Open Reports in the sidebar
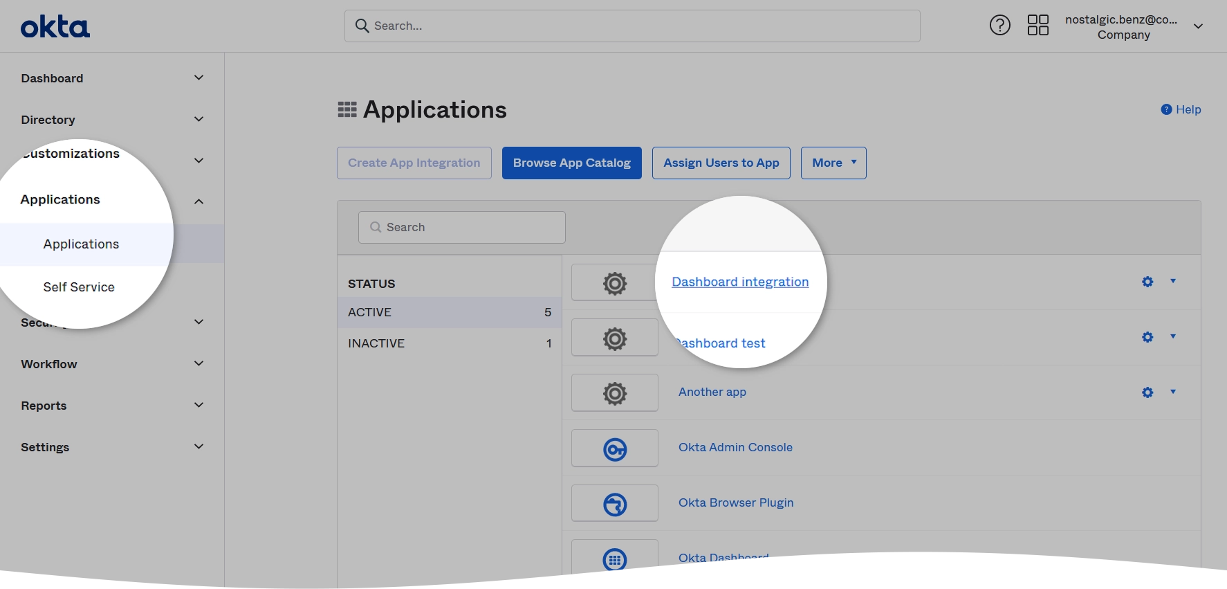Screen dimensions: 1227x589 [44, 406]
